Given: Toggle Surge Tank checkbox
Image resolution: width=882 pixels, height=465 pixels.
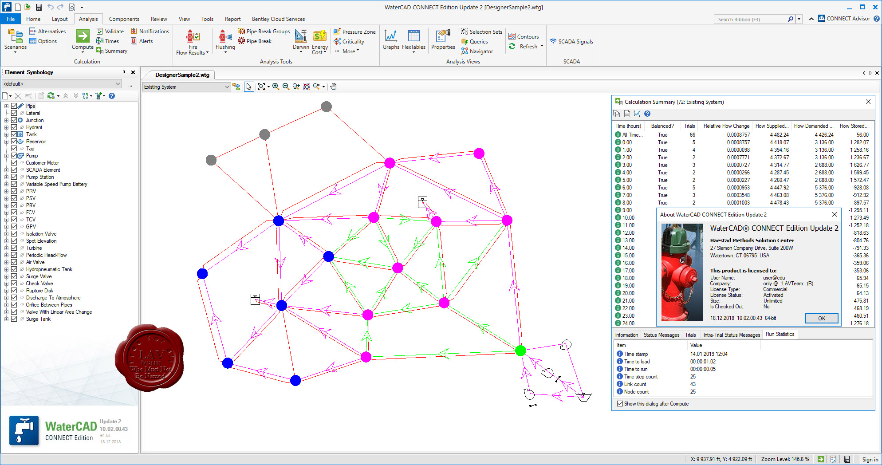Looking at the screenshot, I should (x=14, y=319).
